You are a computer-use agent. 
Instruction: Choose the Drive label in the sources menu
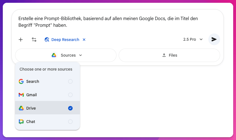pyautogui.click(x=31, y=108)
